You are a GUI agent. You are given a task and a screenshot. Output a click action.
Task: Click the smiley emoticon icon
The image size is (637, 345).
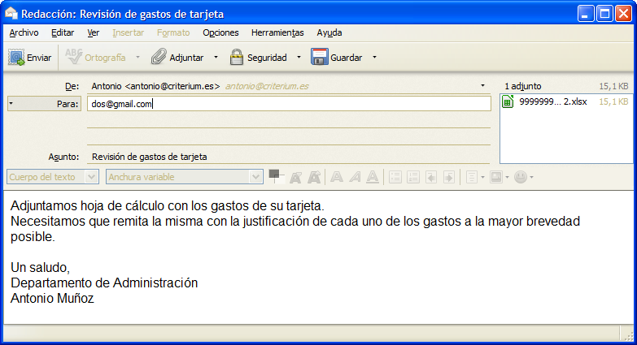(521, 177)
